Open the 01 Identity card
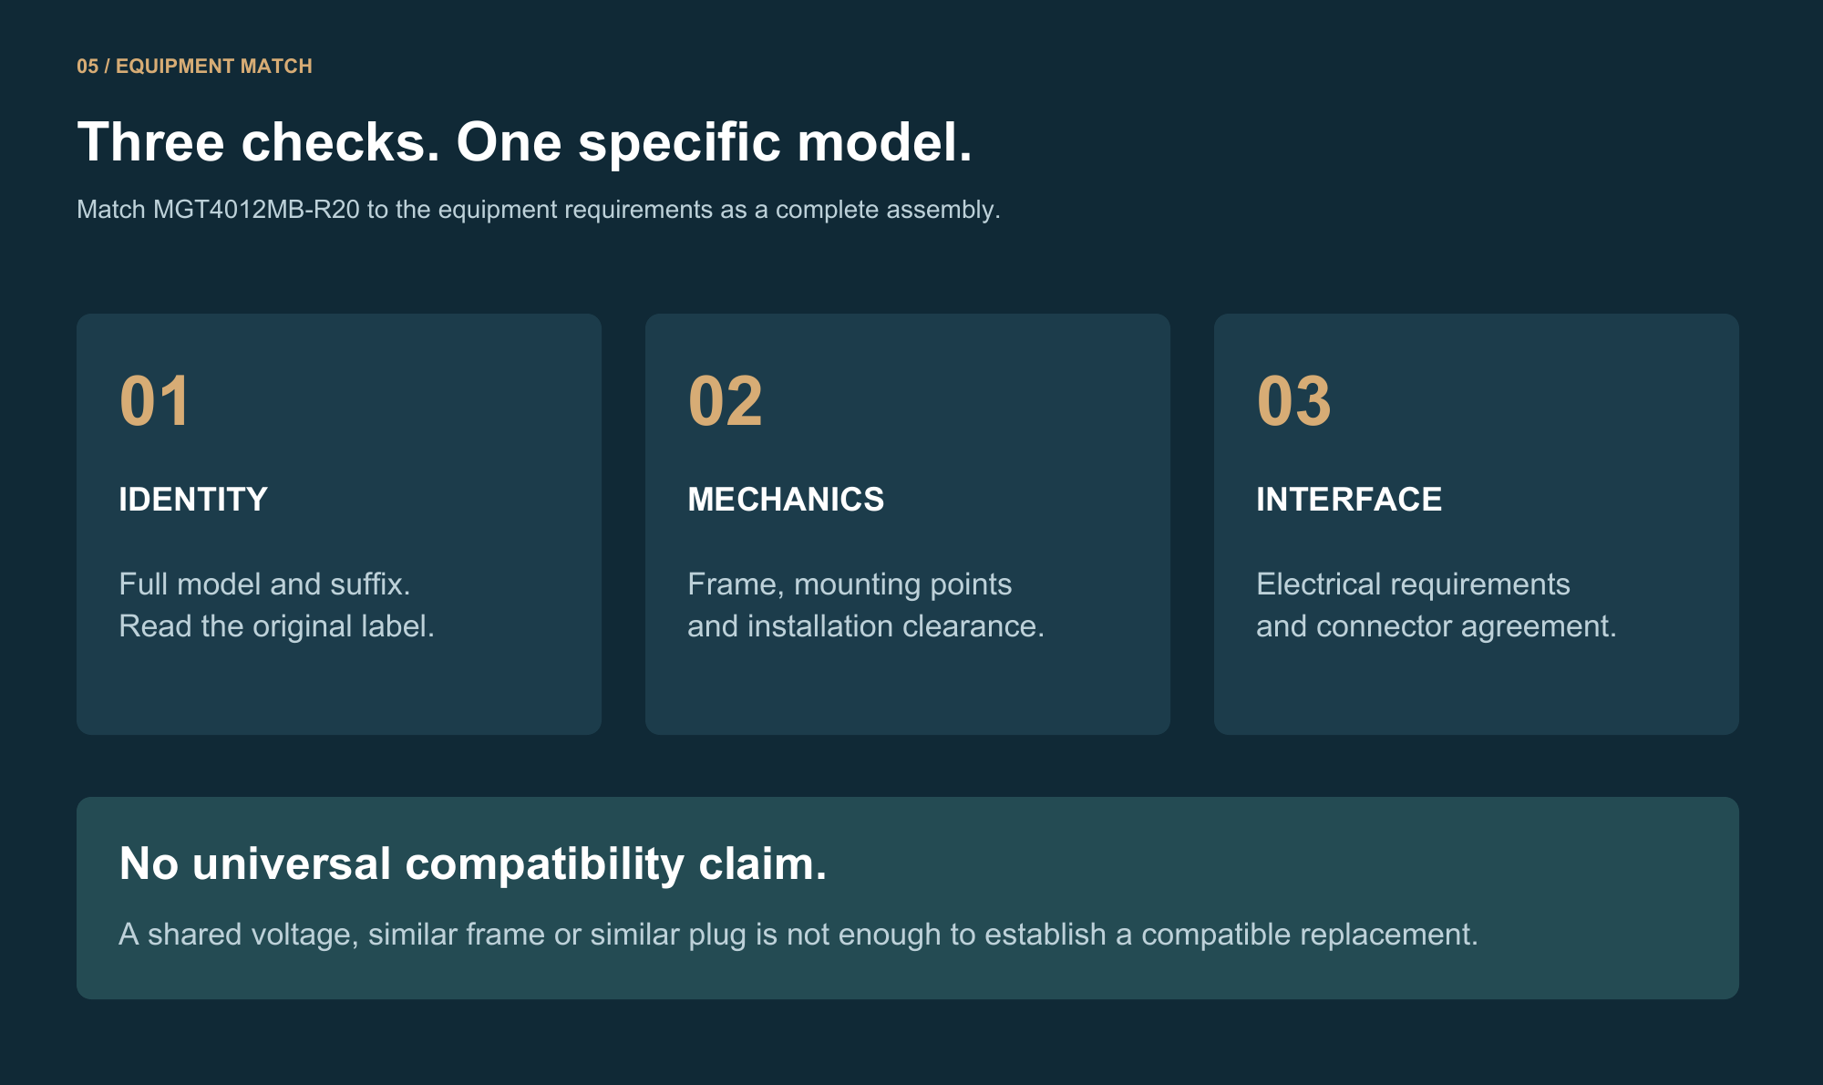The height and width of the screenshot is (1085, 1823). 339,524
